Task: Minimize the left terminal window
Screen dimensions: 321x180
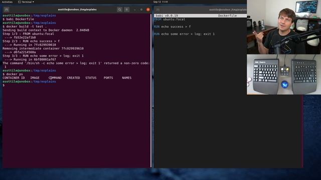Action: tap(134, 9)
